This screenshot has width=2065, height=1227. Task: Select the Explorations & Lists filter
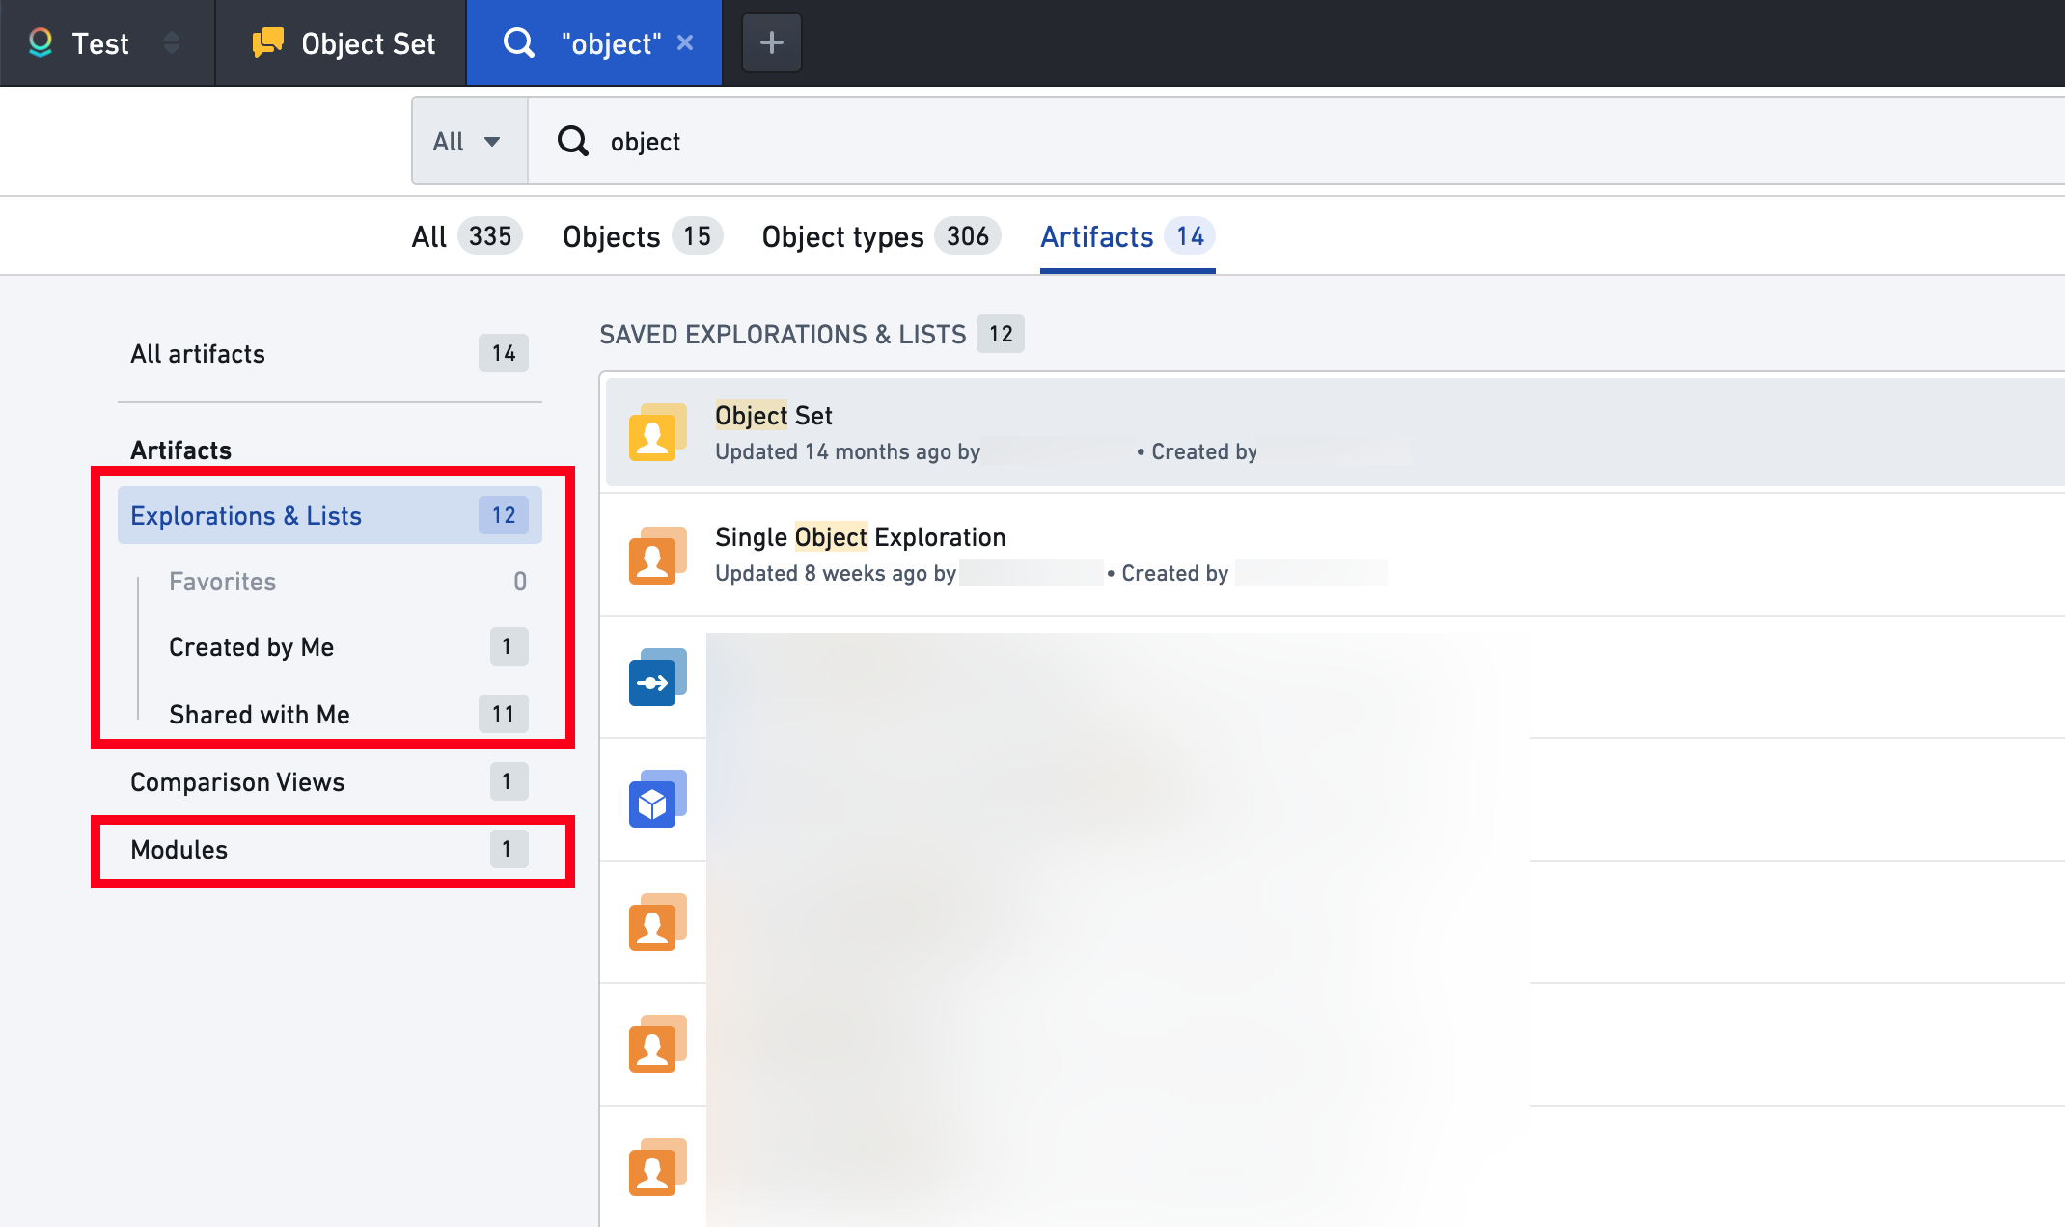[x=330, y=515]
